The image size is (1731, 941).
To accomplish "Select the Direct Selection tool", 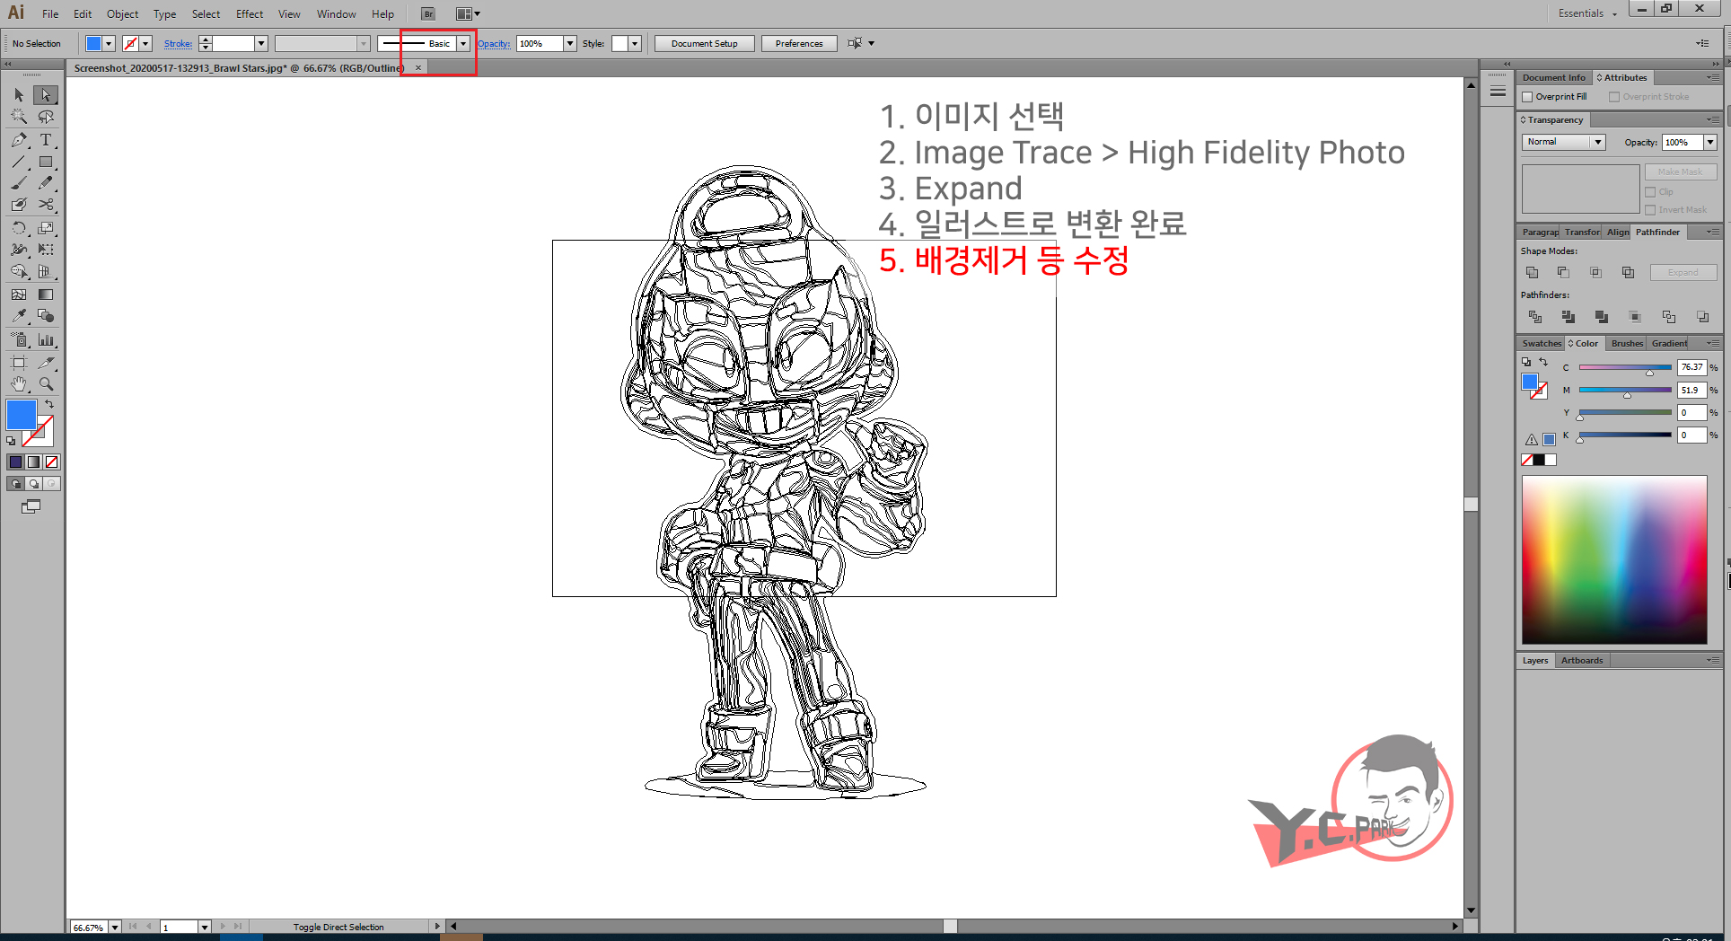I will (46, 95).
